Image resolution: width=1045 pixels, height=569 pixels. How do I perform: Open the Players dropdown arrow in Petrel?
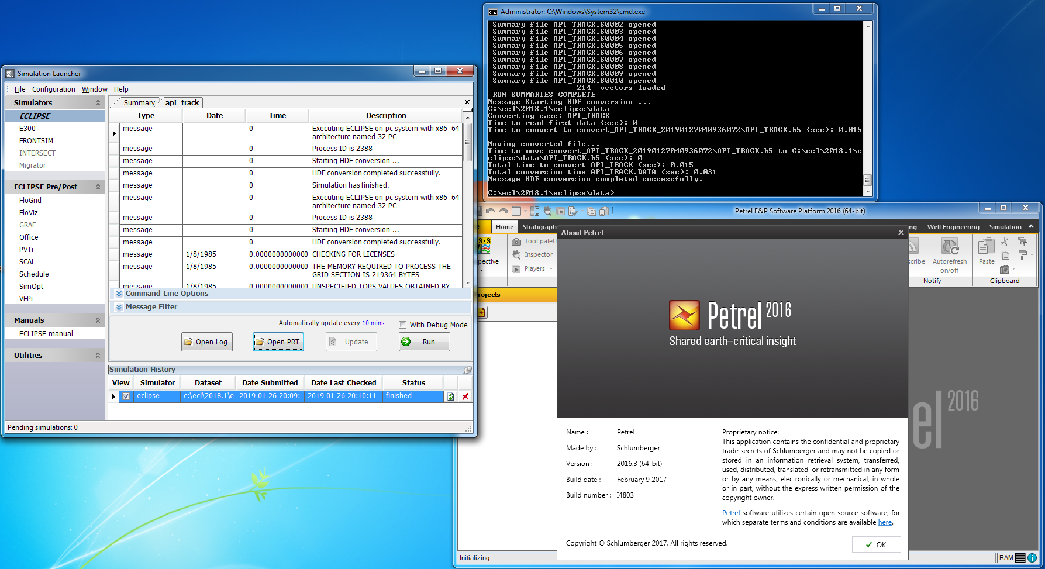551,269
